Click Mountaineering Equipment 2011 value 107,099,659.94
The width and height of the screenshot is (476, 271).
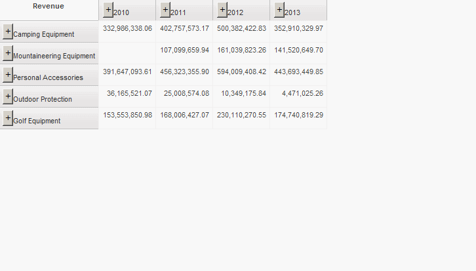[184, 51]
